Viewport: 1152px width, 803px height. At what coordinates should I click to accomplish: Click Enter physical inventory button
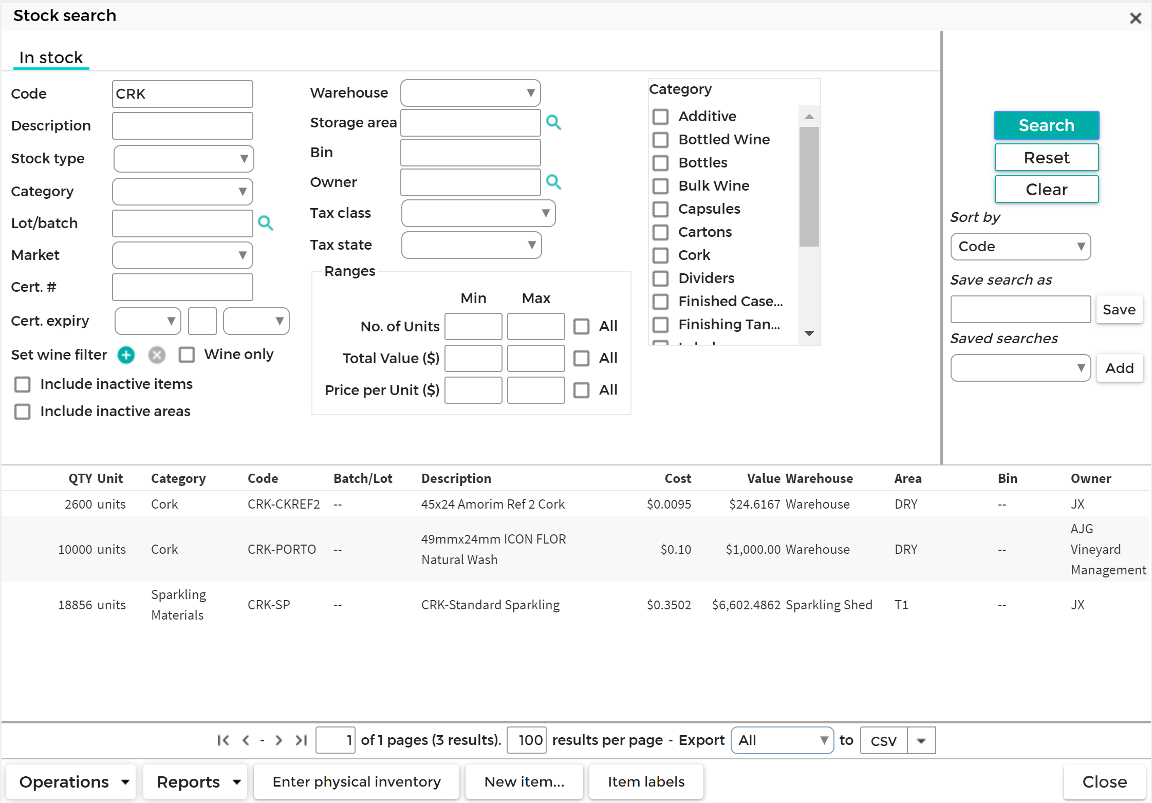(357, 782)
